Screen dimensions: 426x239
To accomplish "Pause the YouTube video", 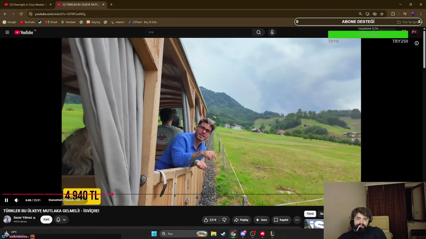I will pos(6,200).
